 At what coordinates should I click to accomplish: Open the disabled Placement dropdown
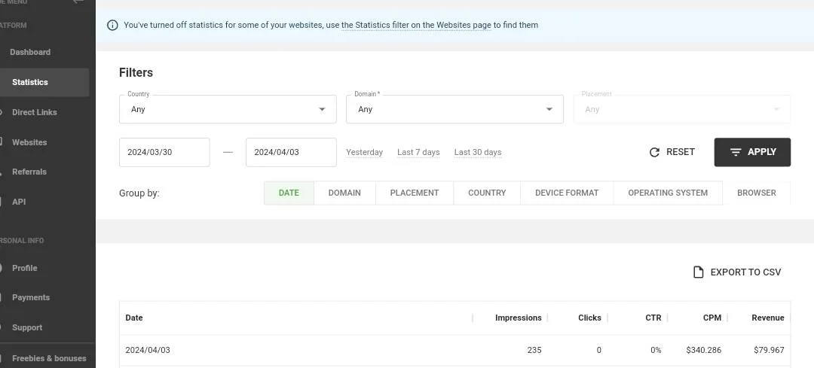point(681,109)
